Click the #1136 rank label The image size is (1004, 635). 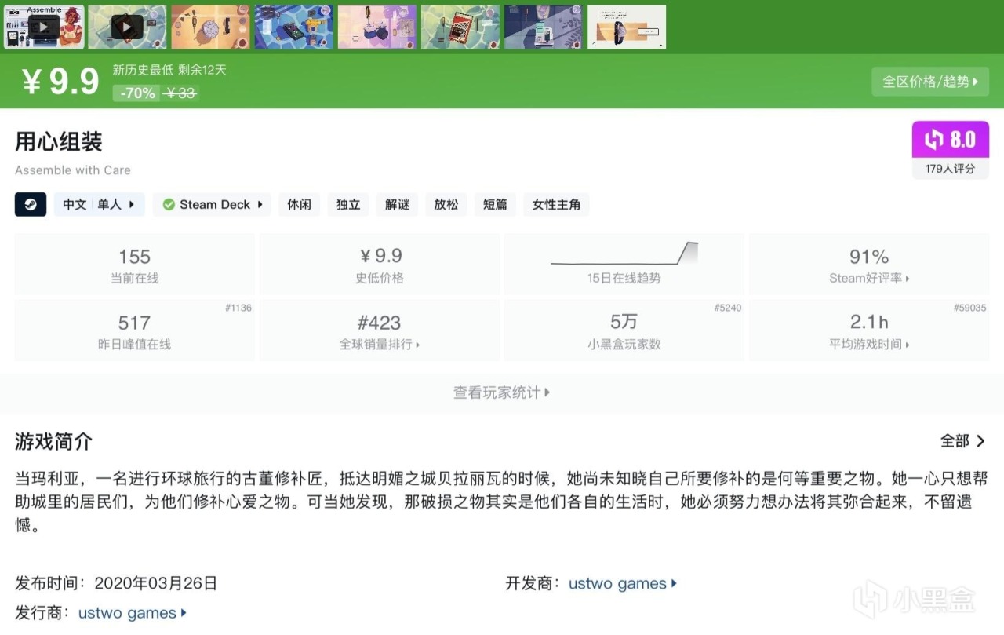point(238,308)
